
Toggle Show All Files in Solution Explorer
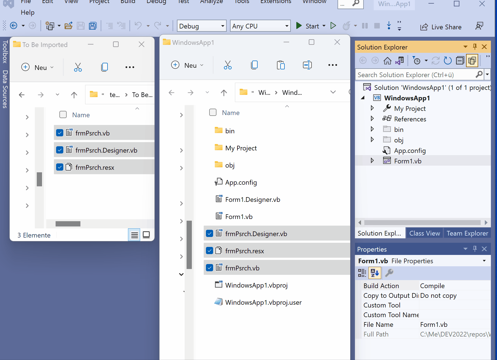[472, 60]
